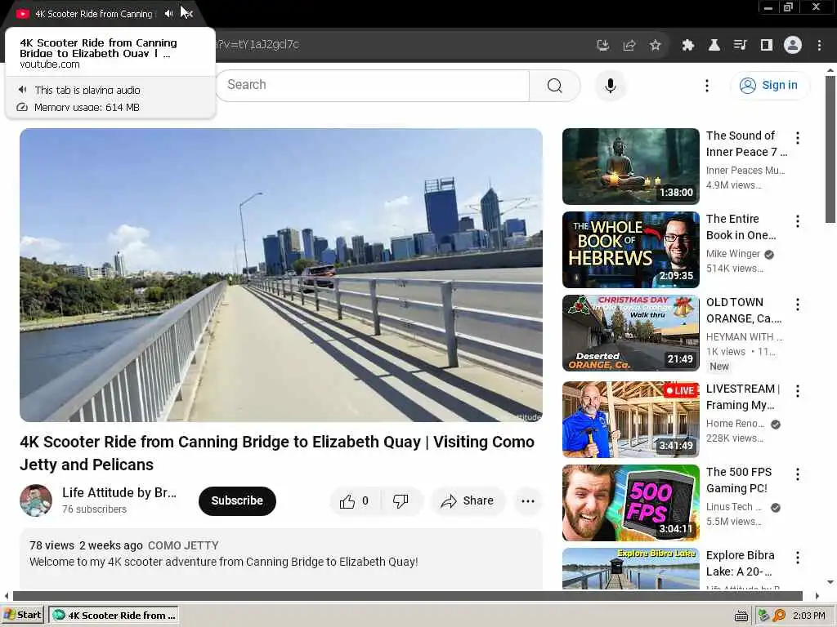
Task: Open the Chrome profile avatar
Action: pyautogui.click(x=793, y=46)
